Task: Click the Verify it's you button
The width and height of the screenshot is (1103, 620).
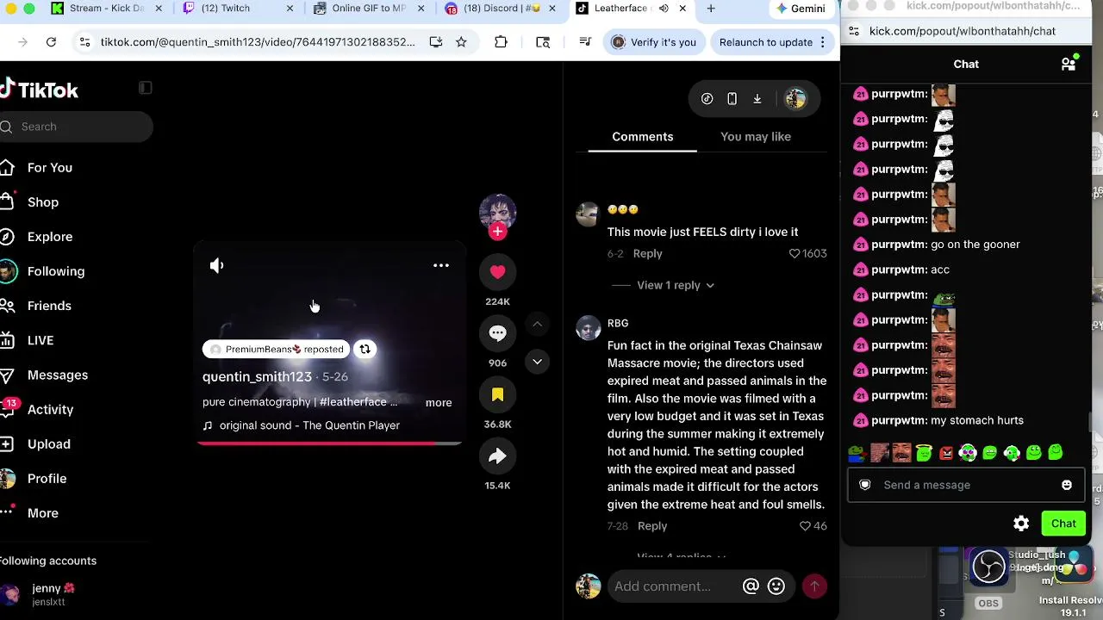Action: pyautogui.click(x=653, y=42)
